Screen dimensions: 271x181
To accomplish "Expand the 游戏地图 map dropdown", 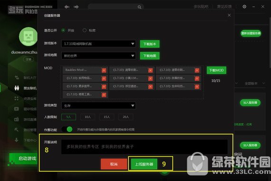I will [x=98, y=56].
